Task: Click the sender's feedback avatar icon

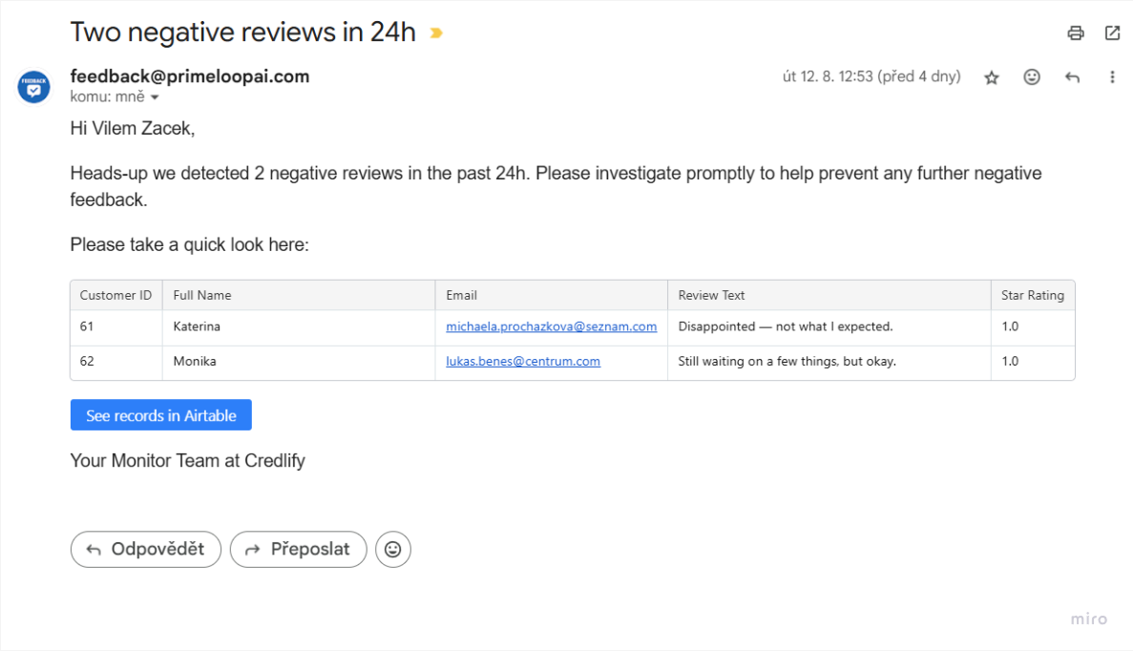Action: (x=34, y=87)
